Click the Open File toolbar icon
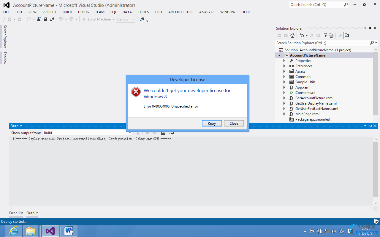Screen dimensions: 380x237 [x=39, y=19]
